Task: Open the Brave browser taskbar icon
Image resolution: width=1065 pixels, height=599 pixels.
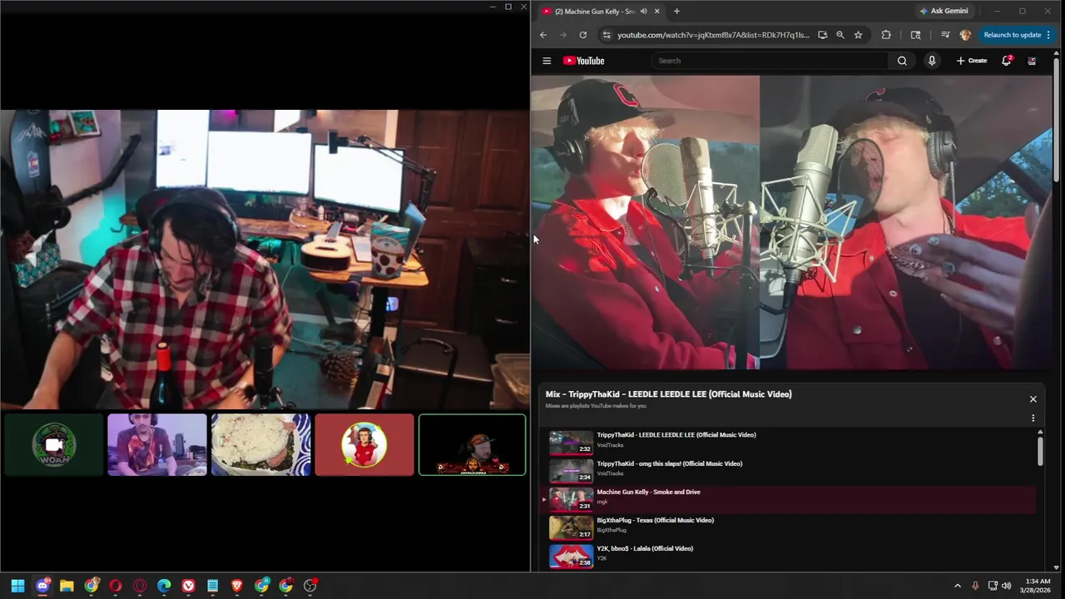Action: tap(237, 586)
